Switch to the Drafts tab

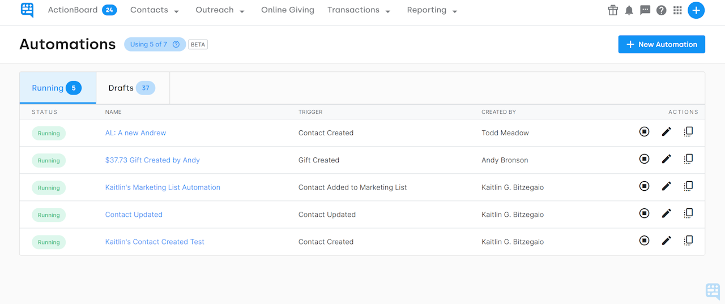tap(133, 88)
